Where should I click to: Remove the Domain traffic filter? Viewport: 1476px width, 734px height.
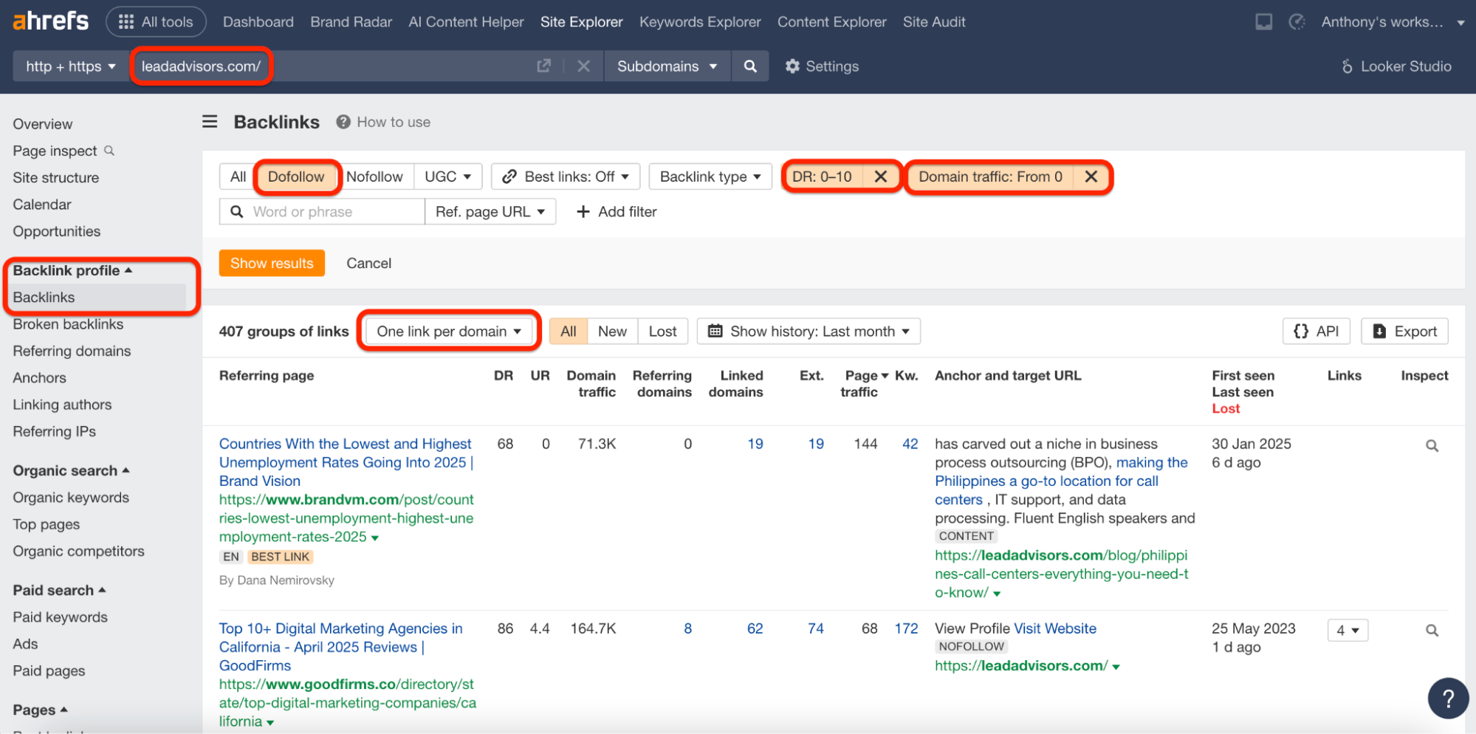pyautogui.click(x=1091, y=176)
